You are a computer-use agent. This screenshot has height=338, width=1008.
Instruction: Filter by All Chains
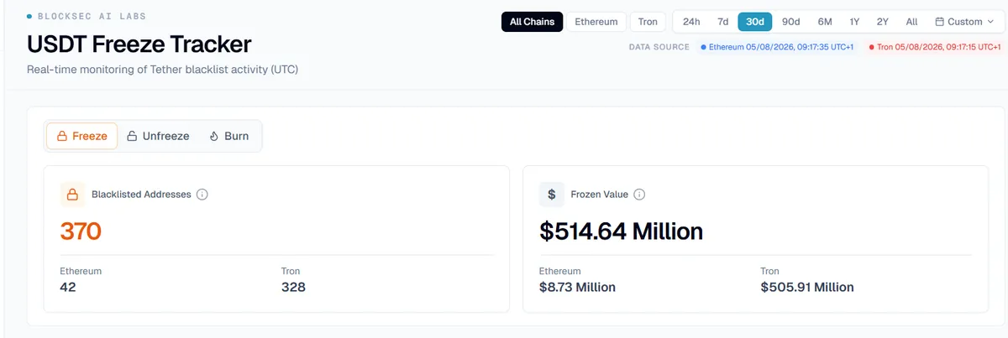533,22
